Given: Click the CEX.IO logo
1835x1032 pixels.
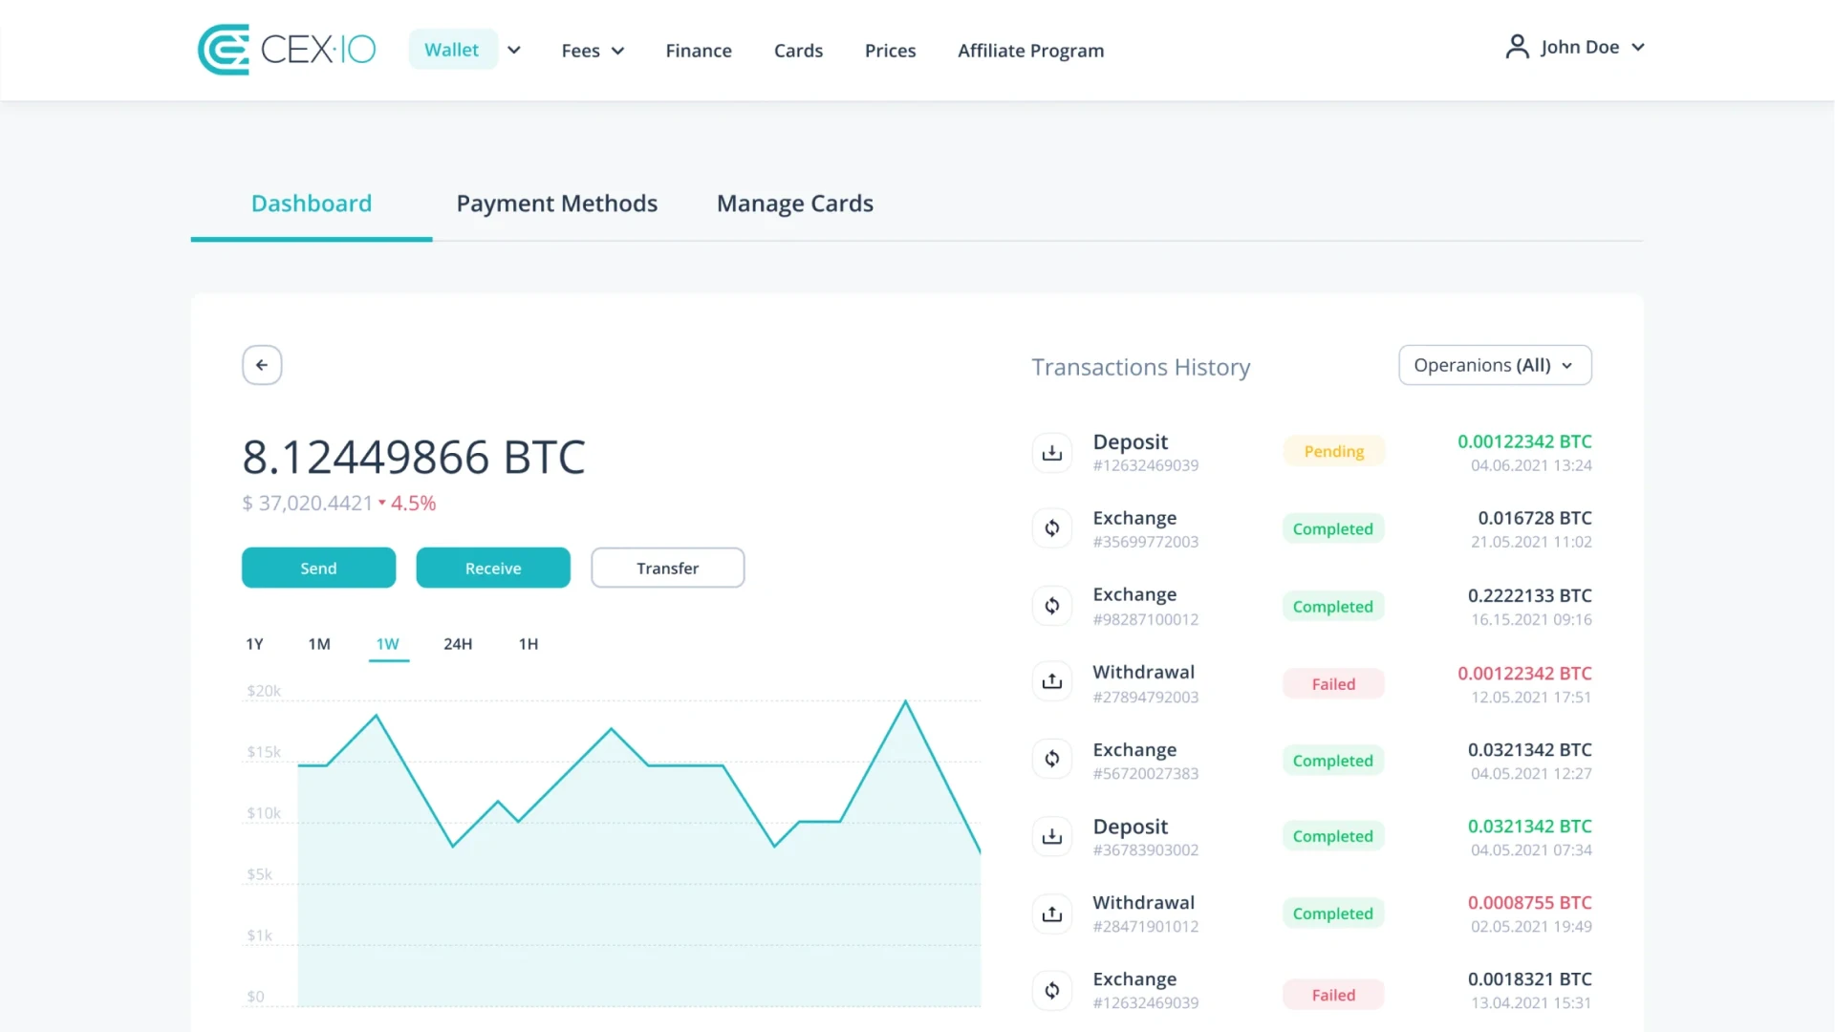Looking at the screenshot, I should click(x=286, y=49).
